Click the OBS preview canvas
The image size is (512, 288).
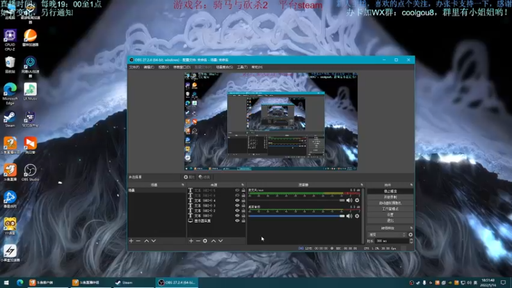point(271,121)
